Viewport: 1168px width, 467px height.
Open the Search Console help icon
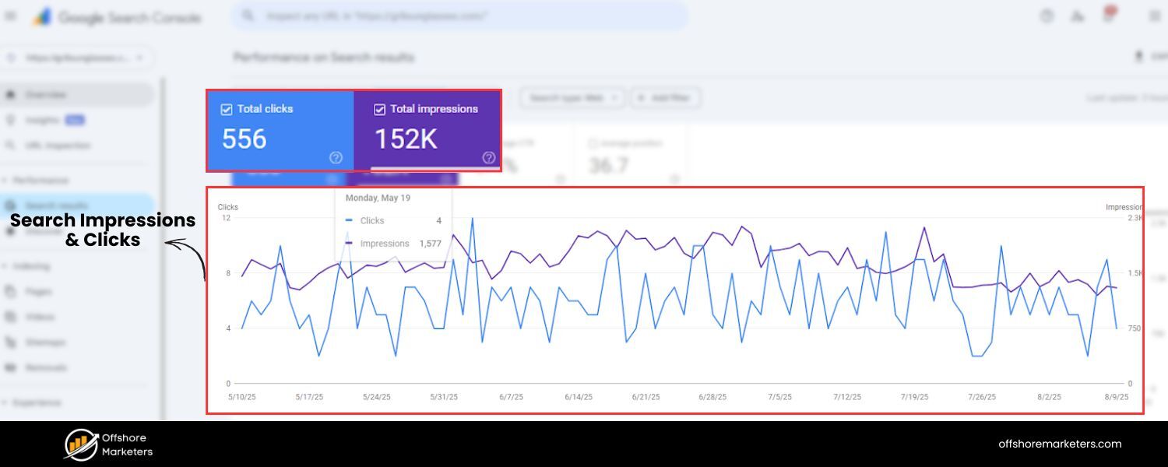[1047, 16]
